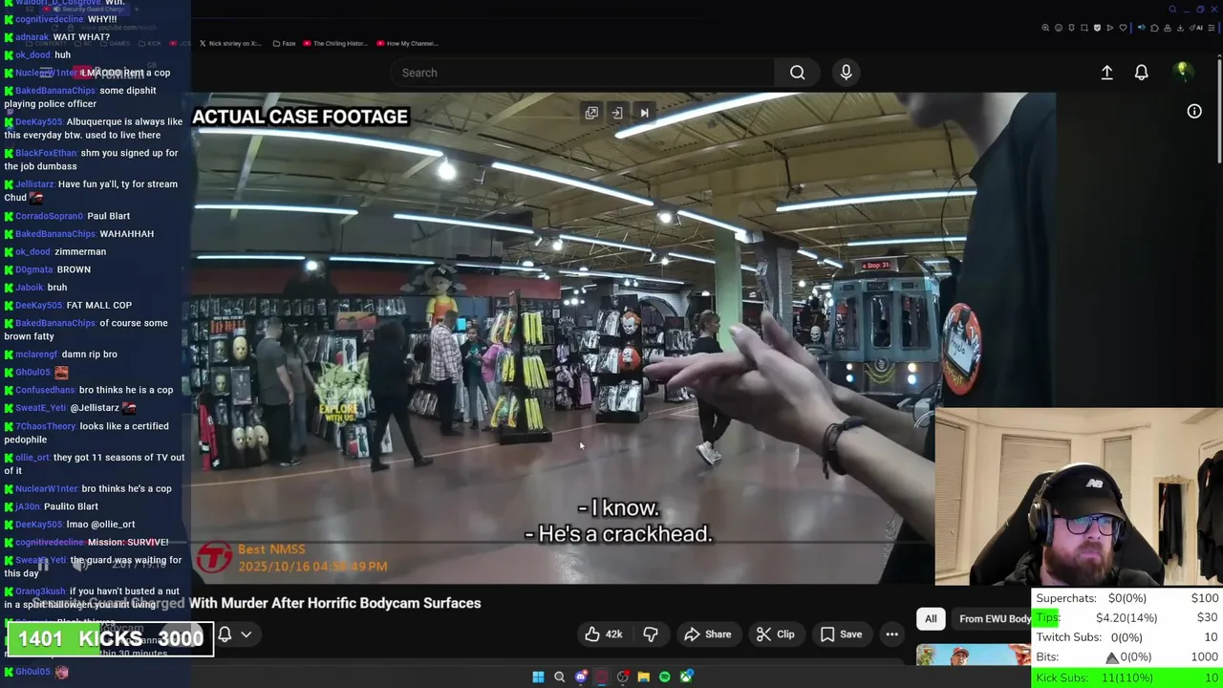Screen dimensions: 1223x688
Task: Show video info card icon
Action: point(1194,112)
